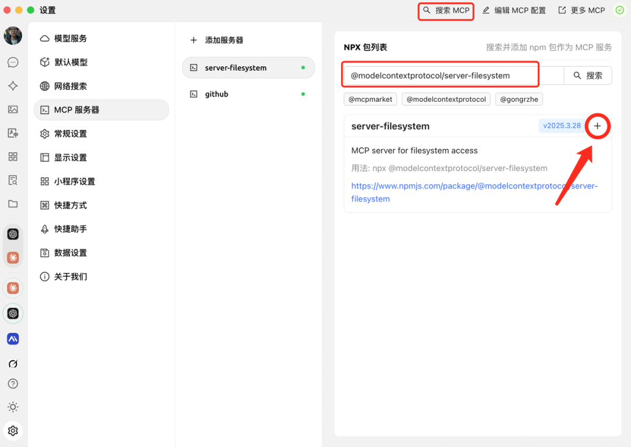Select 模型服务 in the settings menu

[71, 39]
